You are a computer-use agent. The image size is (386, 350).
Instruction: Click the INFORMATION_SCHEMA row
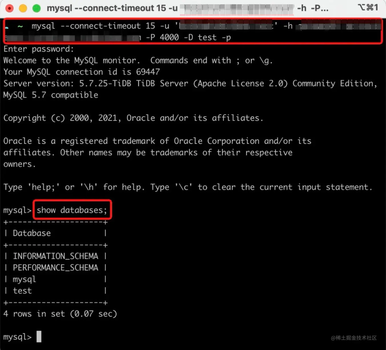pyautogui.click(x=55, y=256)
